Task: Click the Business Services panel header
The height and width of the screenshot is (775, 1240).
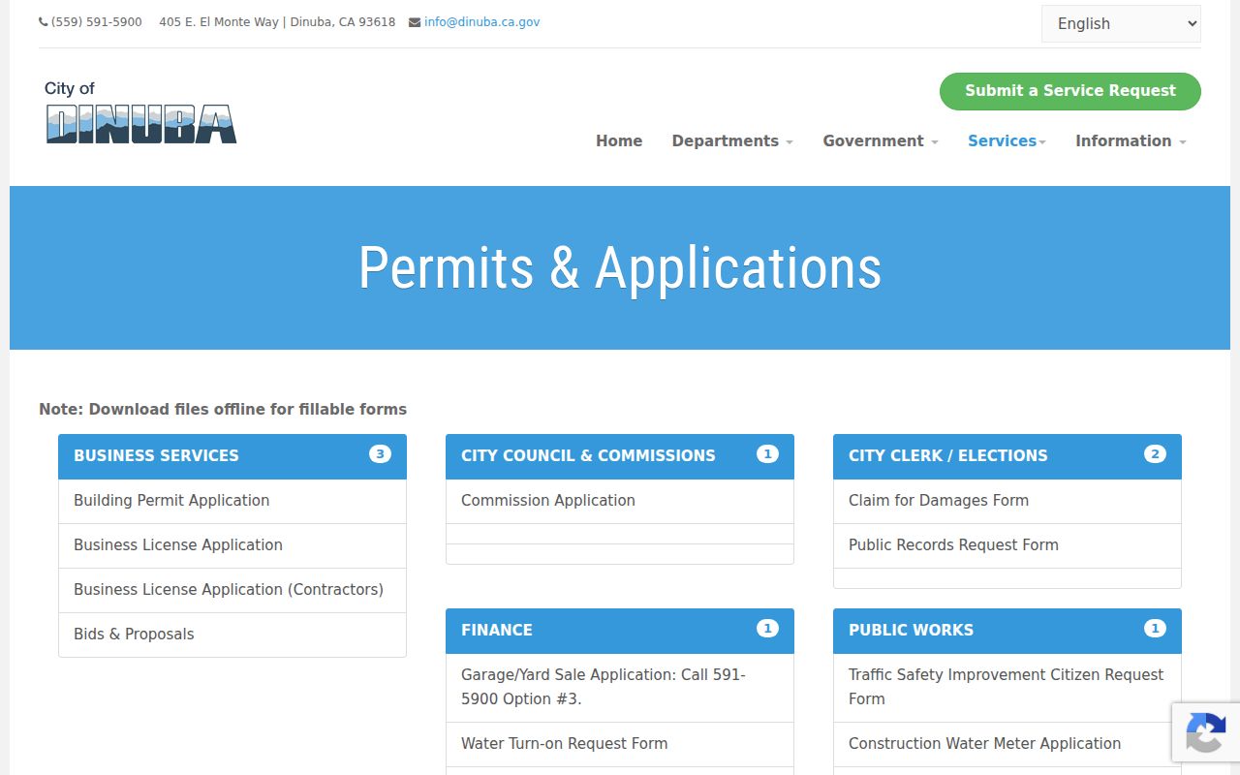Action: click(232, 456)
